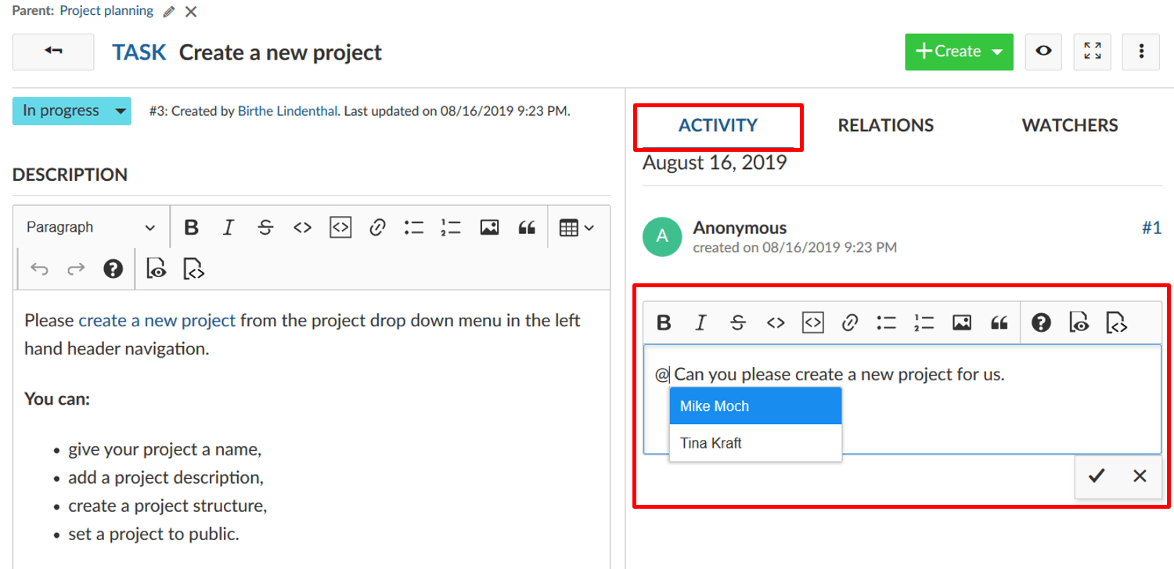1174x569 pixels.
Task: Save the comment with the checkmark button
Action: [x=1096, y=475]
